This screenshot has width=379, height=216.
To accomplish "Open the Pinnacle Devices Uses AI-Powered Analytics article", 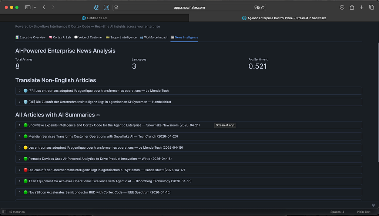I will [x=188, y=159].
